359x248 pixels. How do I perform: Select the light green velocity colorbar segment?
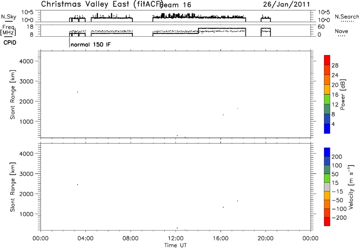[327, 178]
